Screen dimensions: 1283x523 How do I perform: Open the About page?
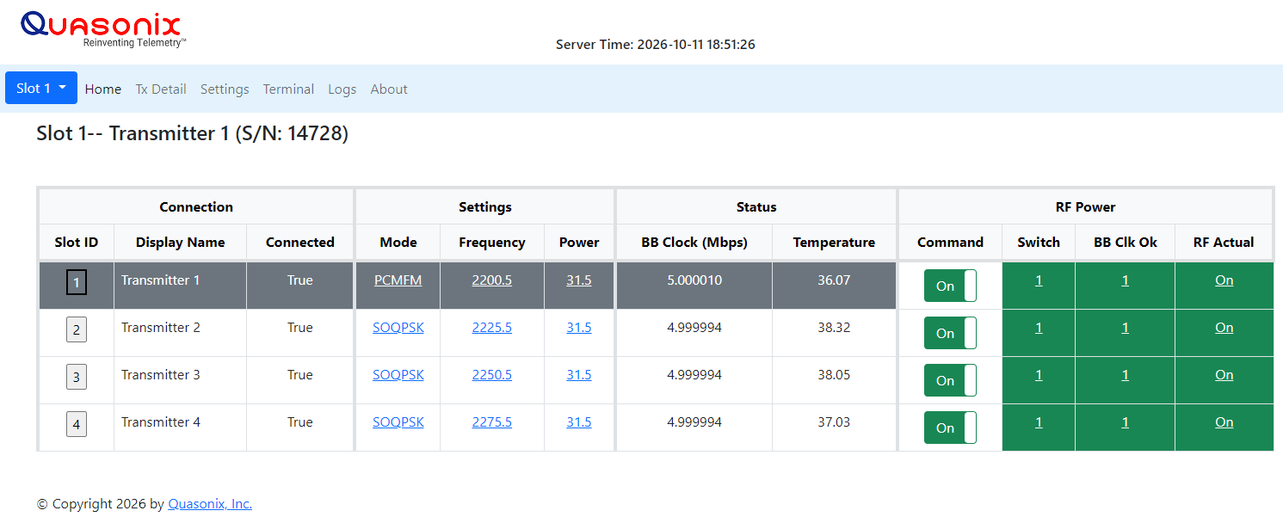tap(389, 89)
